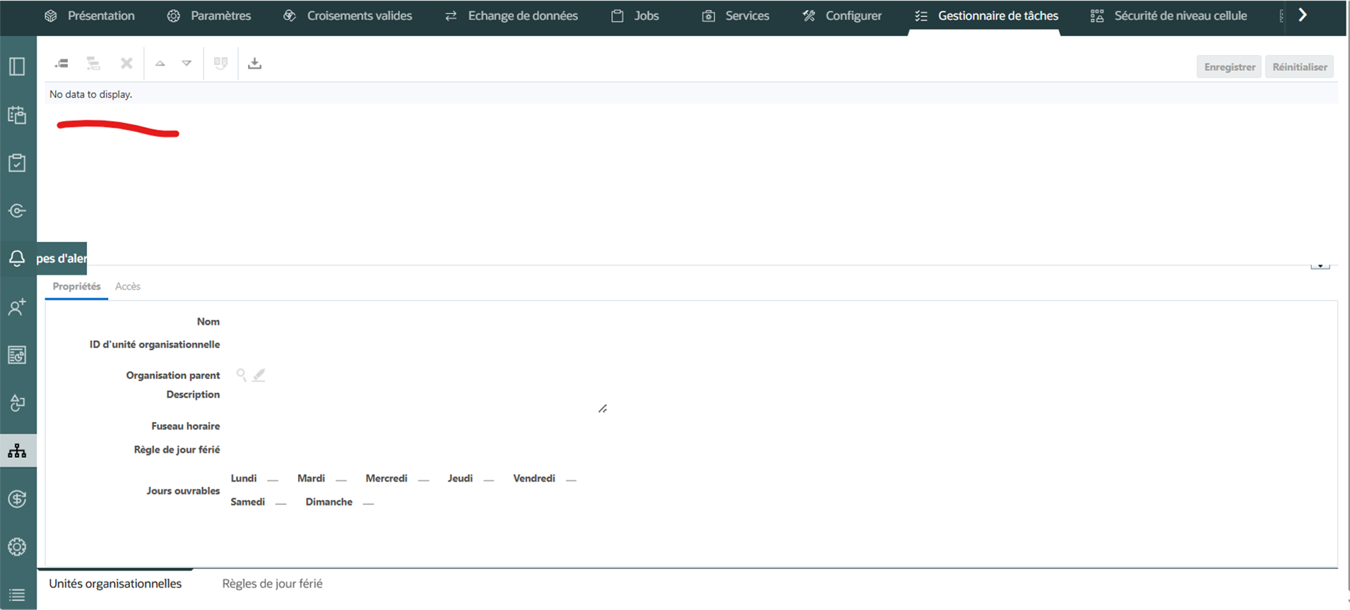Click the Jeudi day label
Screen dimensions: 1350x610
460,478
